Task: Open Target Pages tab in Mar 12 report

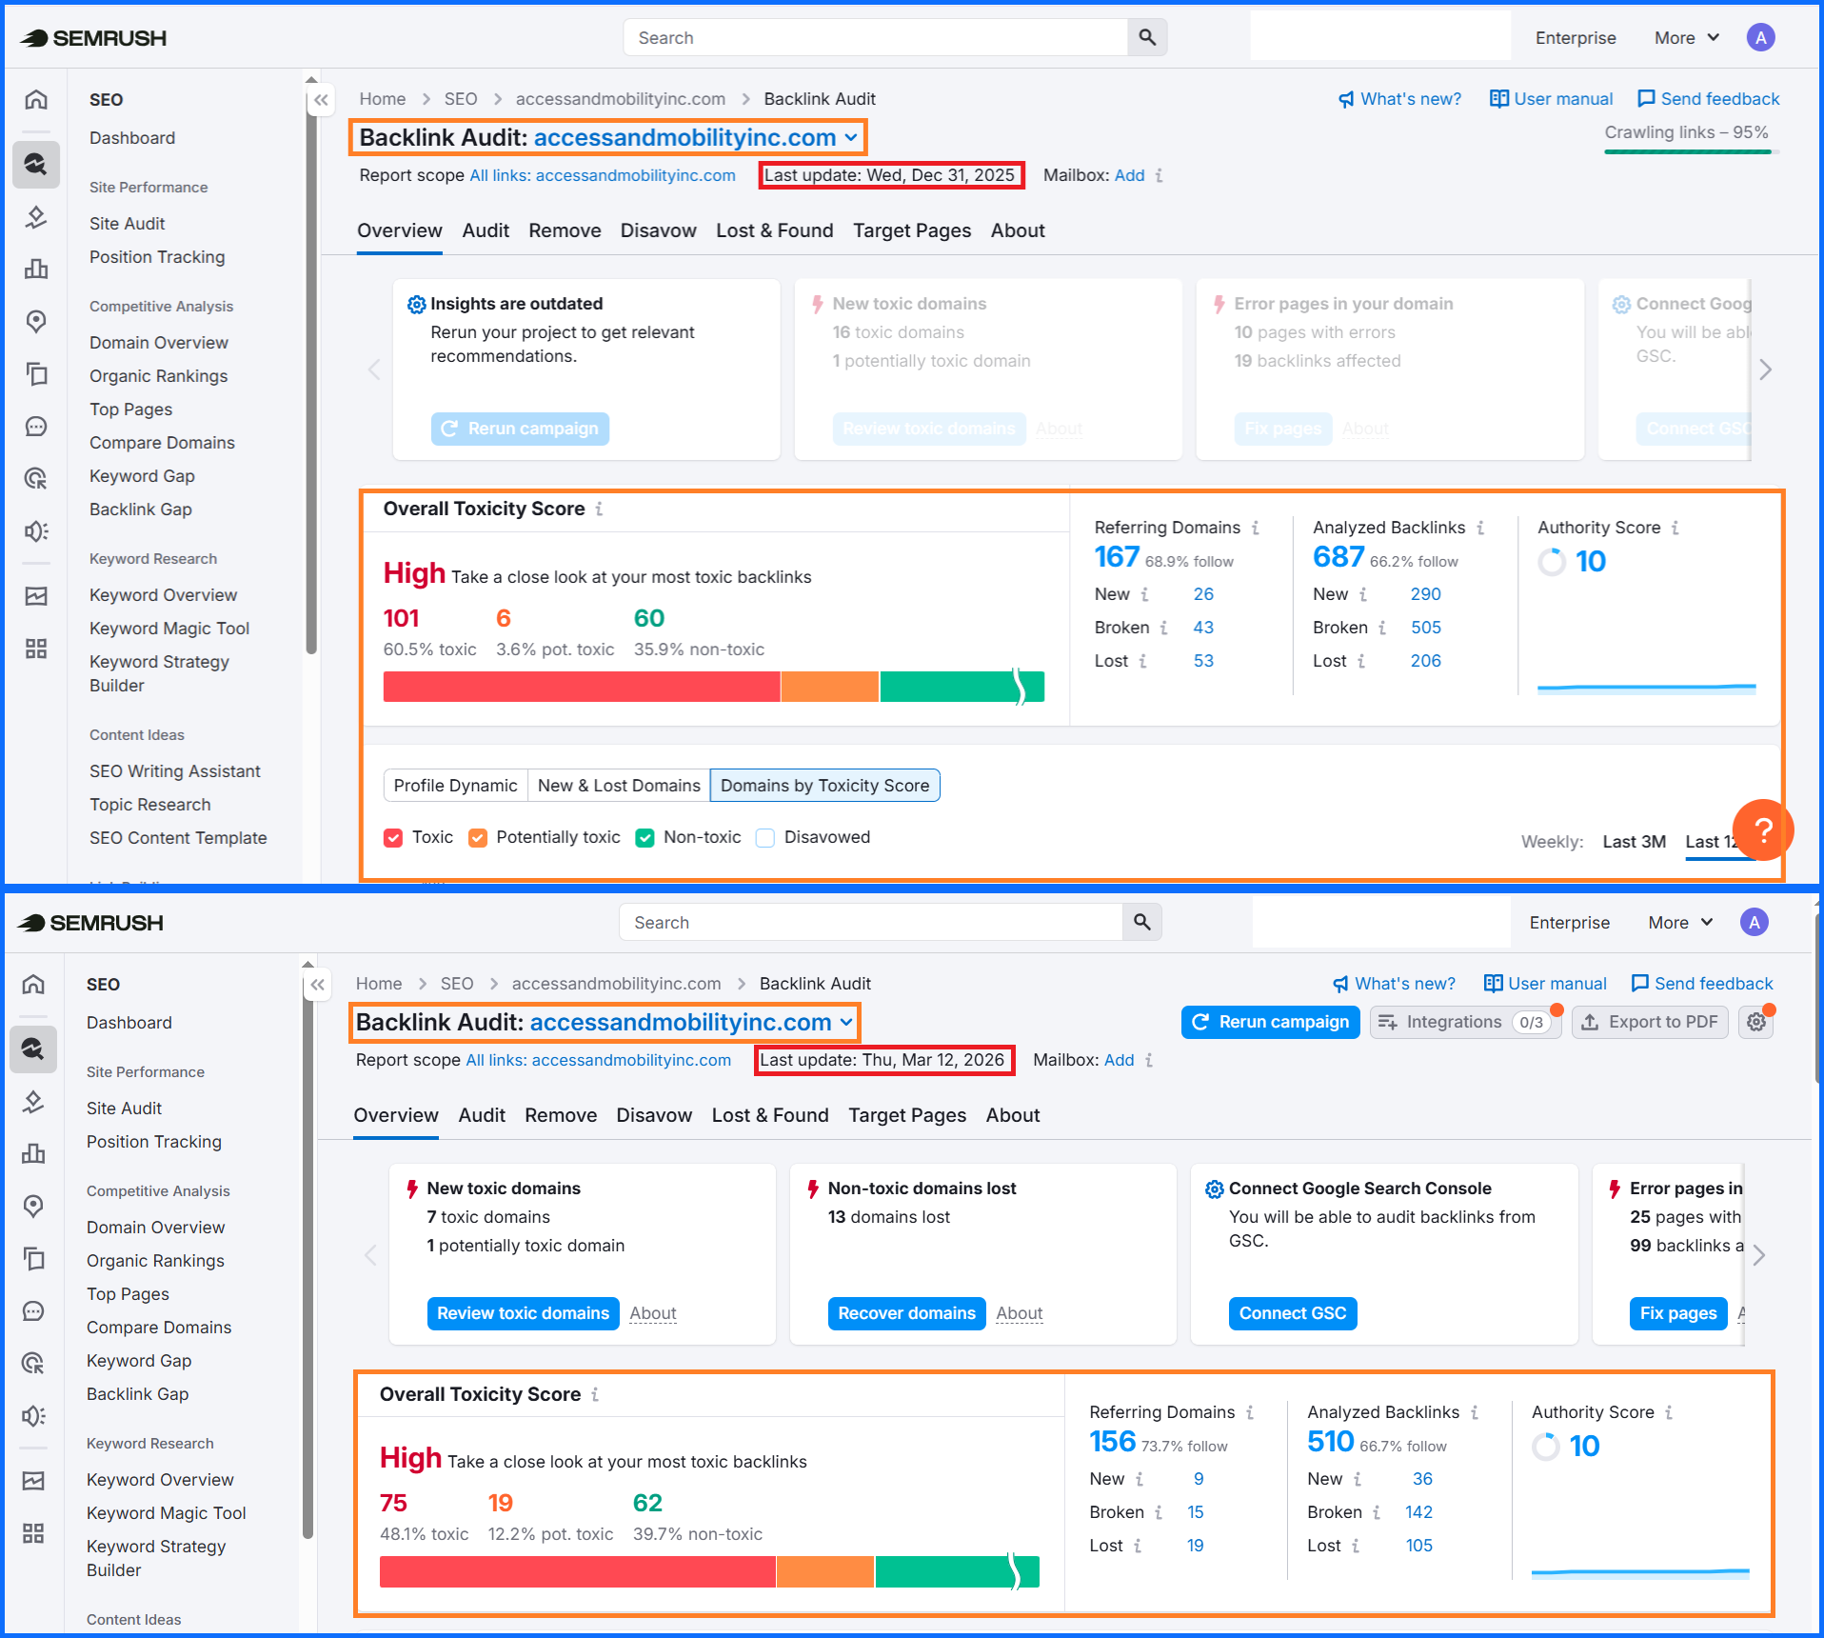Action: click(907, 1115)
